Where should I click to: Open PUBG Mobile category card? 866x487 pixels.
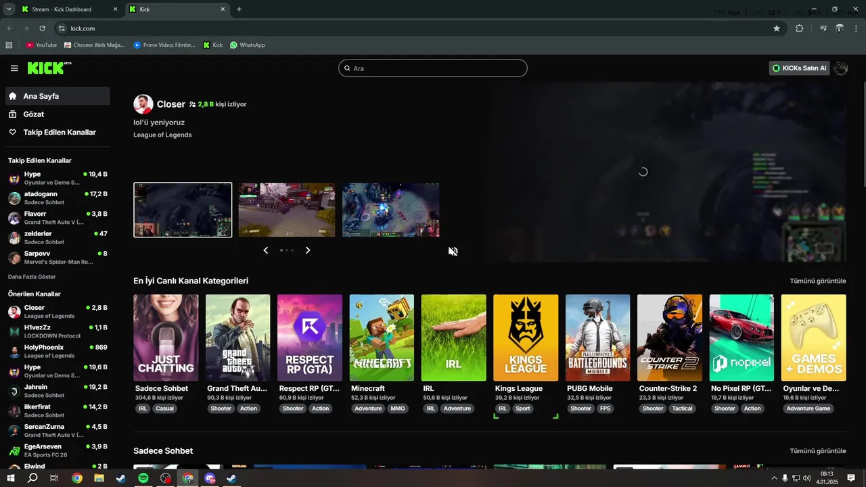tap(597, 338)
